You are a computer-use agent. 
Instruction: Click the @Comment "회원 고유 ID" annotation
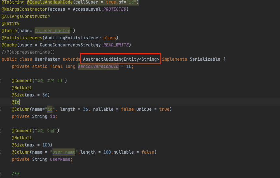[x=39, y=81]
